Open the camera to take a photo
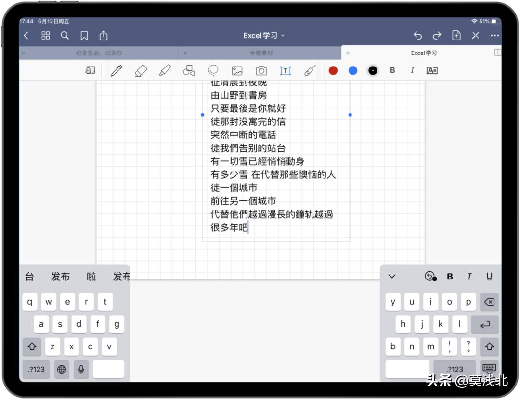This screenshot has height=399, width=520. point(261,70)
